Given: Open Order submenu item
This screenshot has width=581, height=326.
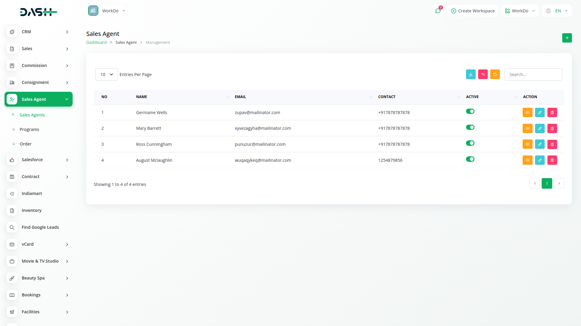Looking at the screenshot, I should coord(25,144).
